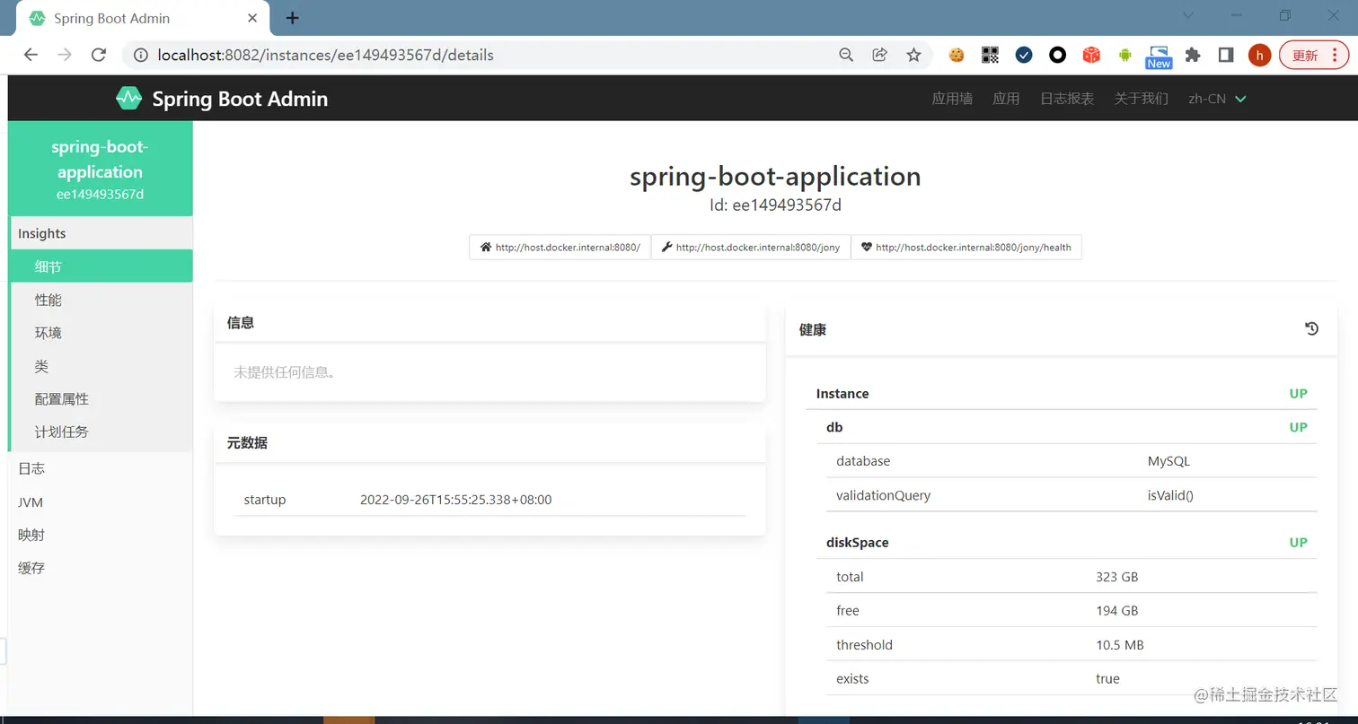Click the blue checkmark extension icon
The height and width of the screenshot is (724, 1358).
[x=1024, y=55]
